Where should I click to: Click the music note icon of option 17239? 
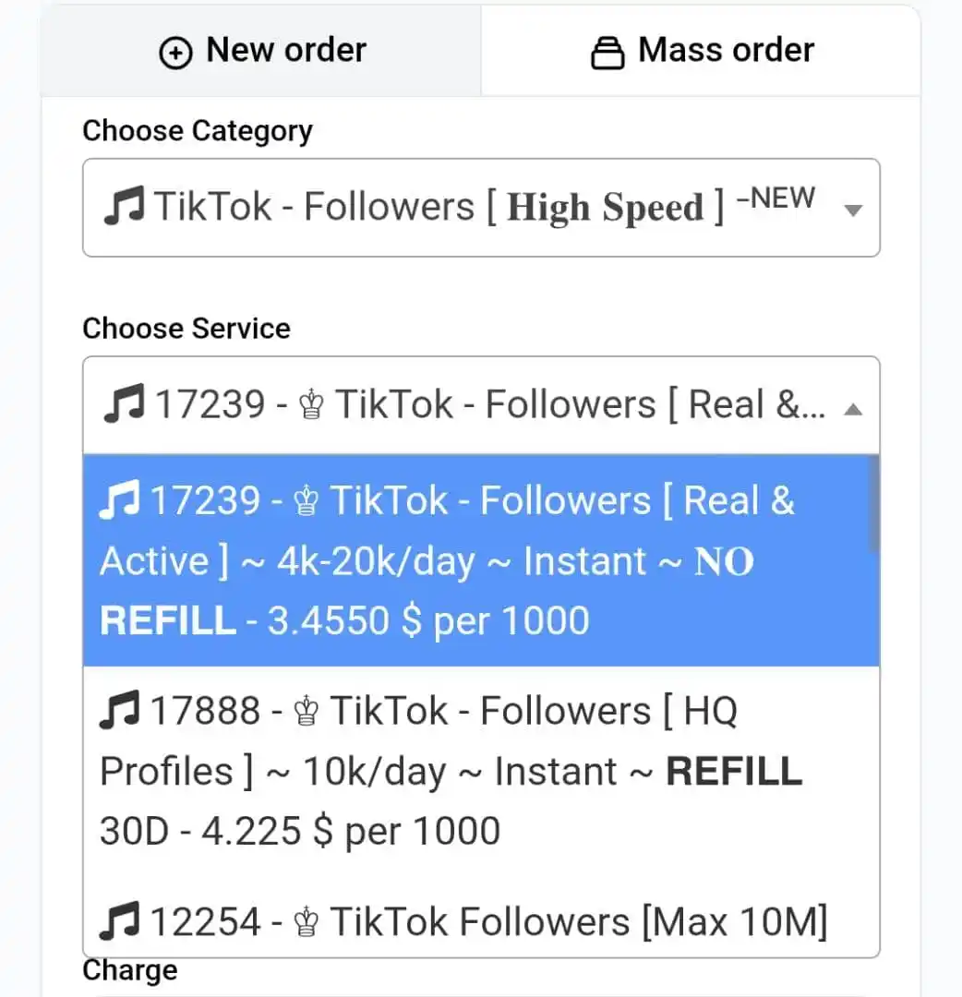pyautogui.click(x=119, y=499)
